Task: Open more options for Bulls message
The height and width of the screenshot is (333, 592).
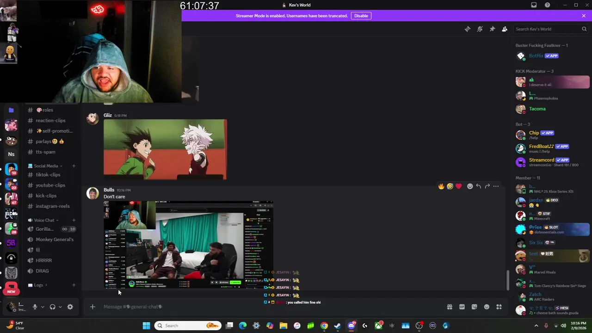Action: click(496, 186)
